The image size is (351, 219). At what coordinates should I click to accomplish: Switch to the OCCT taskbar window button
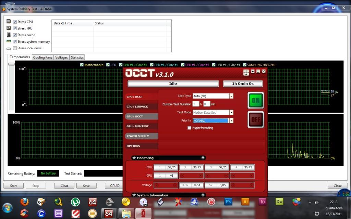tap(144, 214)
